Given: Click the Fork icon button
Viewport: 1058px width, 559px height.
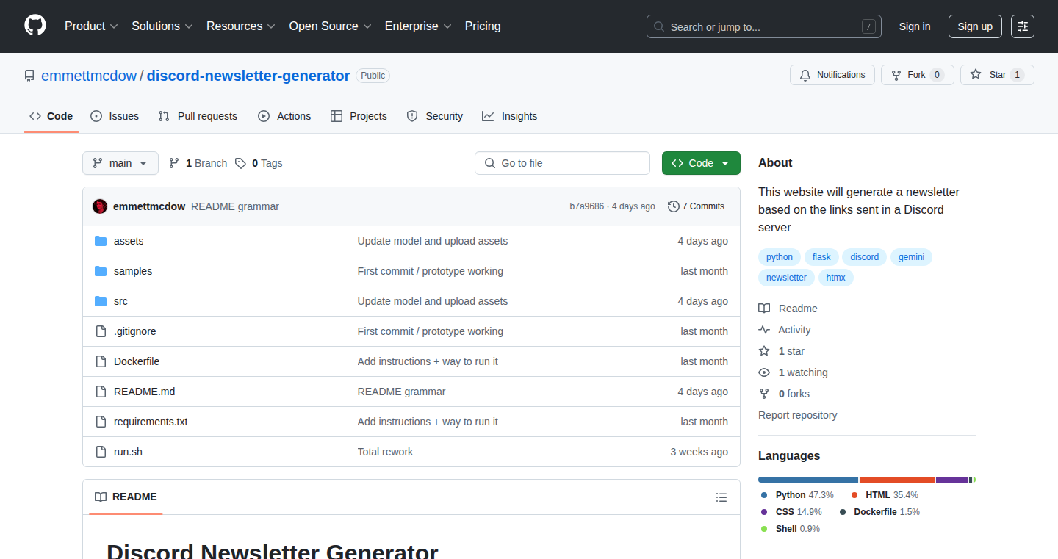Looking at the screenshot, I should (x=917, y=75).
